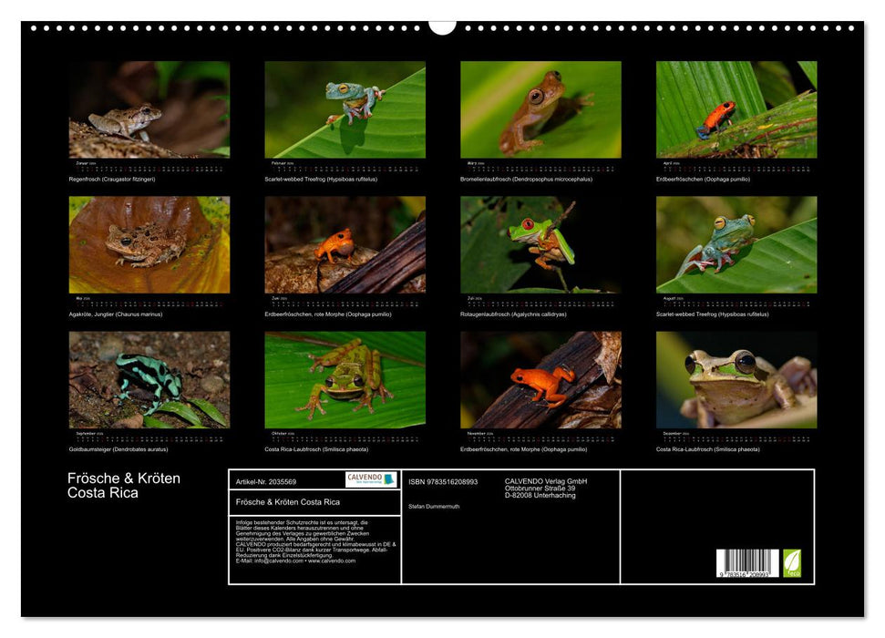Click the Goldbaumsteiger (Dendrobates auratus) caption
The image size is (885, 638).
pos(118,449)
